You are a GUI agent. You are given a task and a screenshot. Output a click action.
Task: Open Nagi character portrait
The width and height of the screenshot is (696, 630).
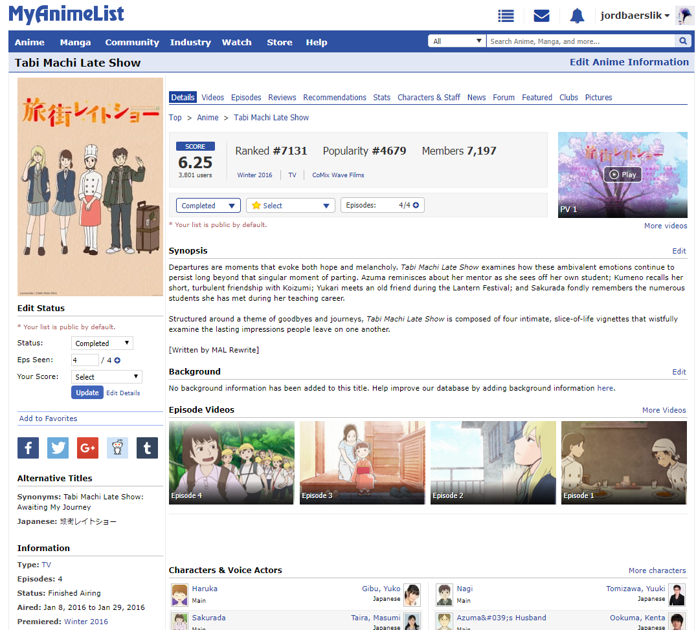click(444, 594)
